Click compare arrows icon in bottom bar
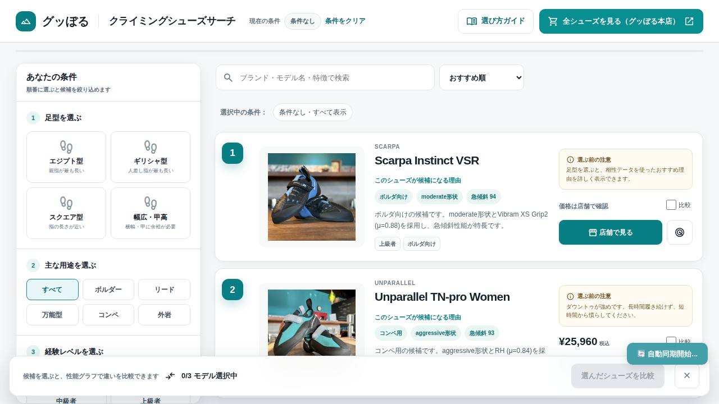Screen dimensions: 719x404 coord(170,376)
